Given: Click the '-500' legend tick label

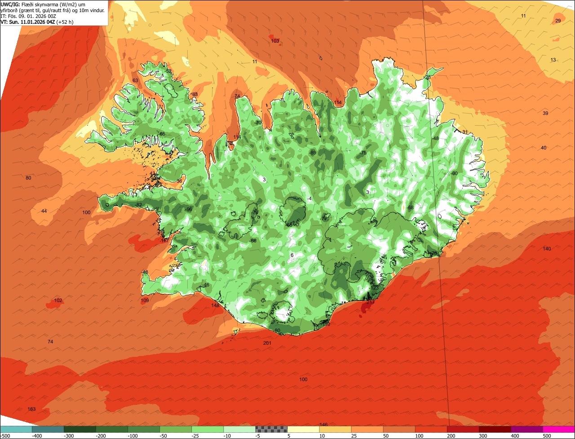Looking at the screenshot, I should point(5,436).
